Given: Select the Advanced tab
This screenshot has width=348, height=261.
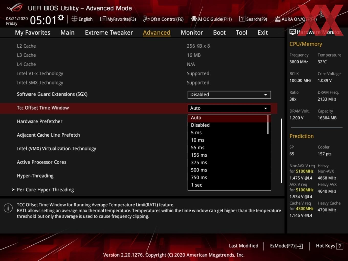Looking at the screenshot, I should (157, 32).
